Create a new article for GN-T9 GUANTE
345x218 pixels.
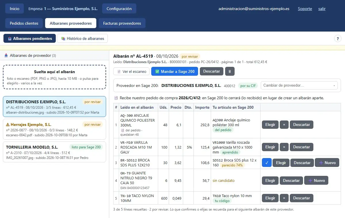tap(316, 180)
